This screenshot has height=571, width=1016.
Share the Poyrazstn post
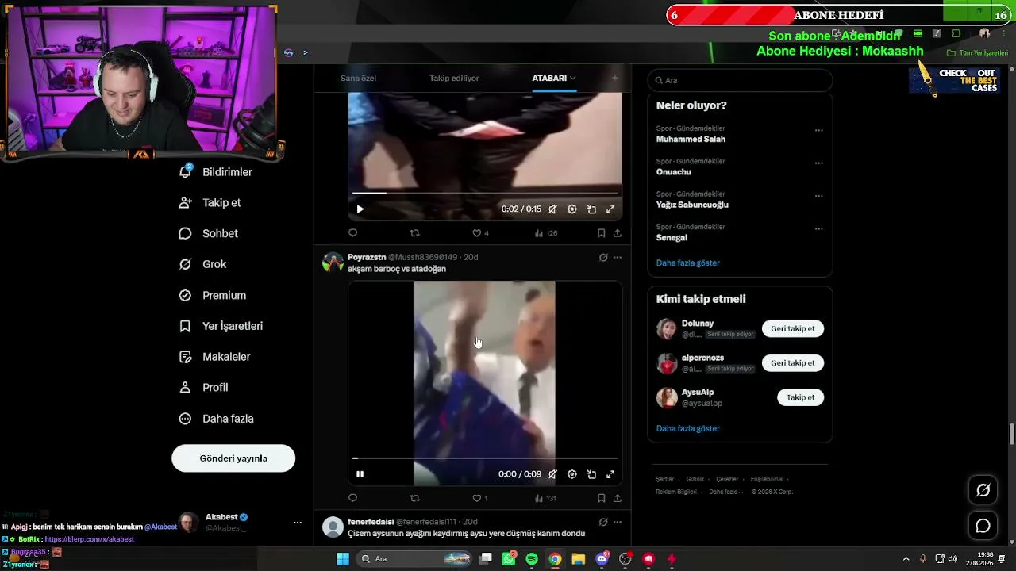(x=617, y=498)
